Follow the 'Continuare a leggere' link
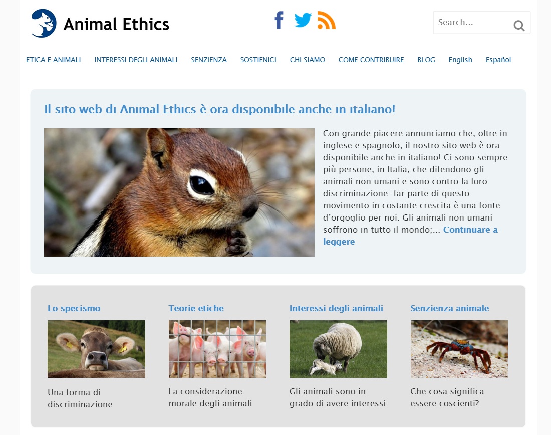Screen dimensions: 551x435 [x=410, y=236]
